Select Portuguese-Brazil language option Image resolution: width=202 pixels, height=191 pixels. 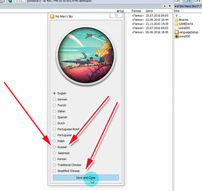click(x=54, y=129)
